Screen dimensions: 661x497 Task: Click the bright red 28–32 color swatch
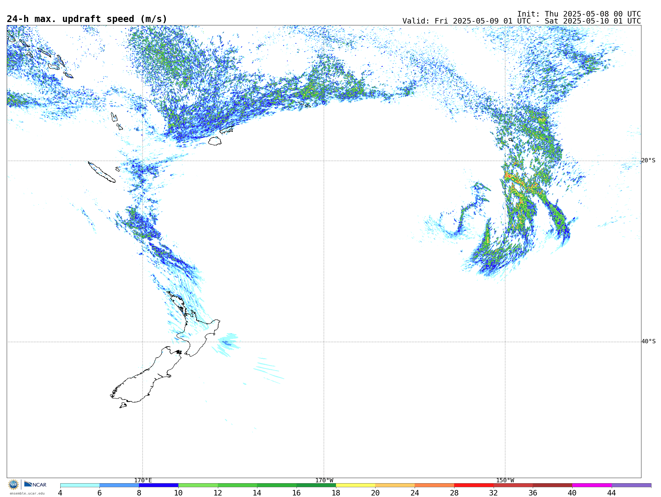(474, 485)
